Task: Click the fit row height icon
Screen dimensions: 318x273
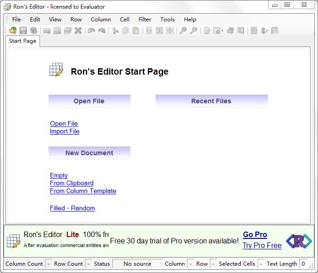Action: point(159,30)
